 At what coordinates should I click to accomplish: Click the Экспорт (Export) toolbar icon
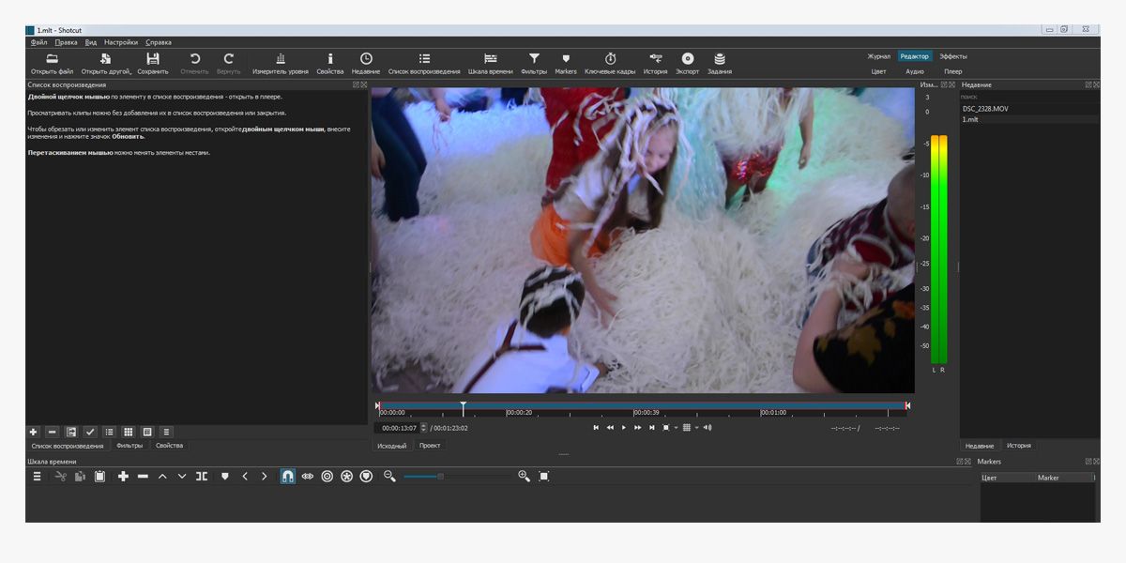pos(687,58)
